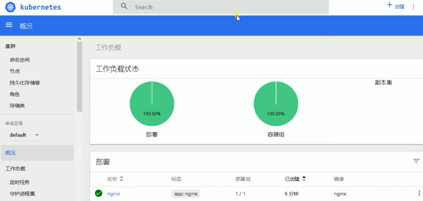Open the 部署 table filter icon
This screenshot has height=201, width=423.
coord(416,161)
